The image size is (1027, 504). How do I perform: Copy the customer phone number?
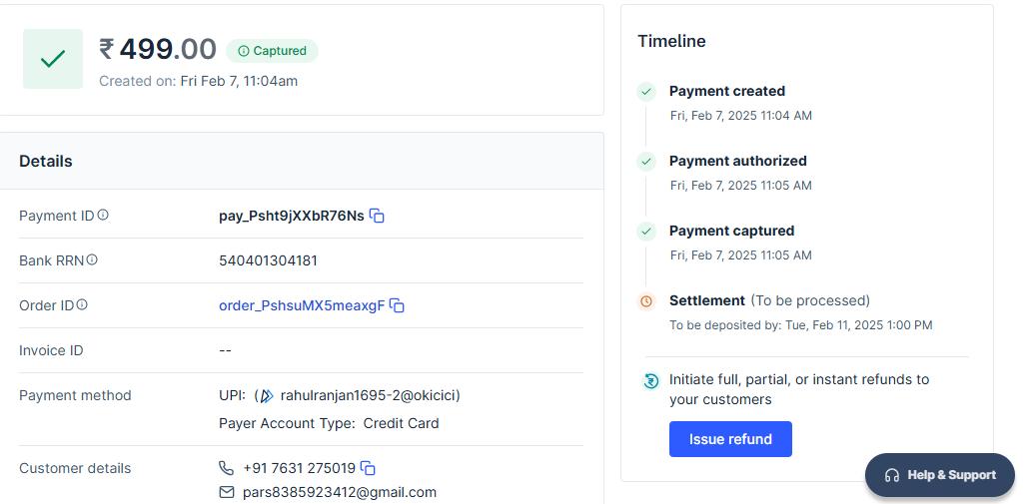coord(368,468)
